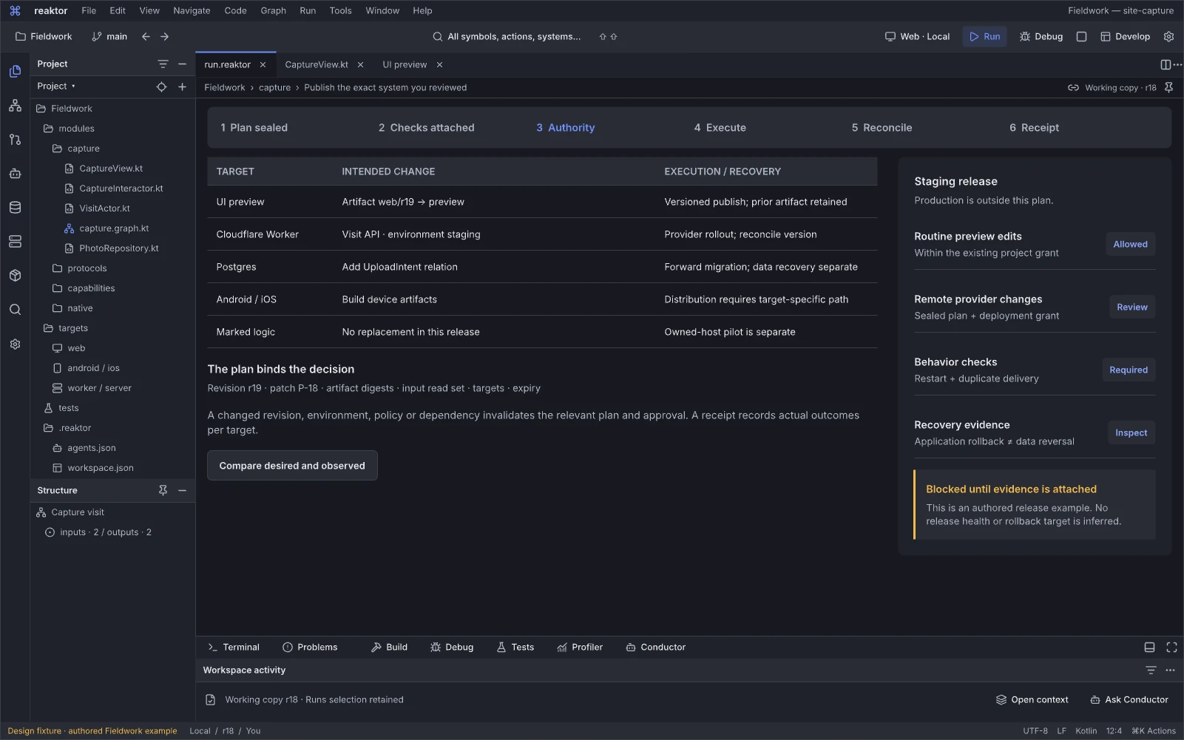Image resolution: width=1184 pixels, height=740 pixels.
Task: Open the Terminal bottom tab
Action: tap(234, 647)
